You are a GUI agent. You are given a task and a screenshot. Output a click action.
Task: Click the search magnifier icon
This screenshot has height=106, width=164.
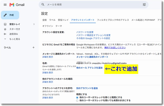point(43,5)
